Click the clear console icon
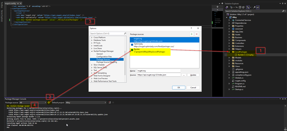This screenshot has width=287, height=131. [110, 103]
